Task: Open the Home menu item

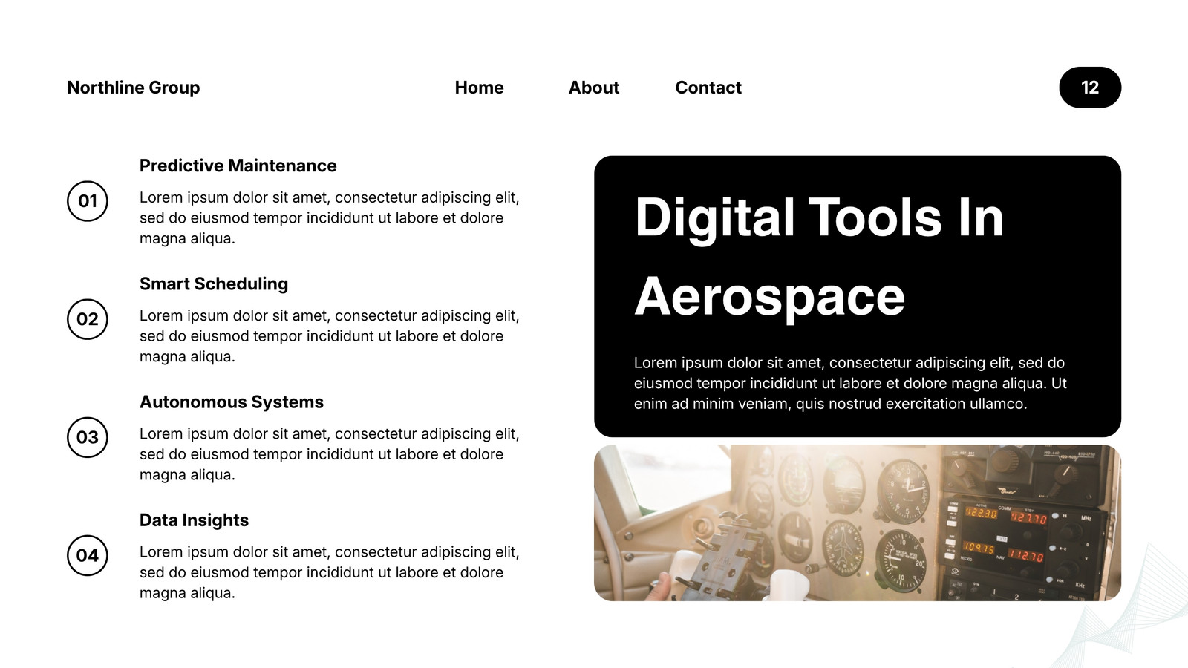Action: [x=479, y=88]
